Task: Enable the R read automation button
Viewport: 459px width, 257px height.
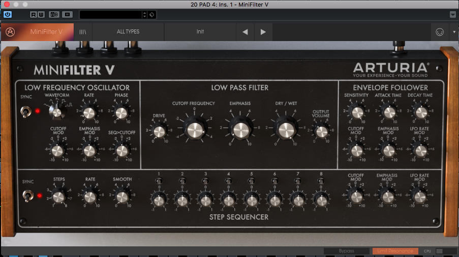Action: pos(34,14)
